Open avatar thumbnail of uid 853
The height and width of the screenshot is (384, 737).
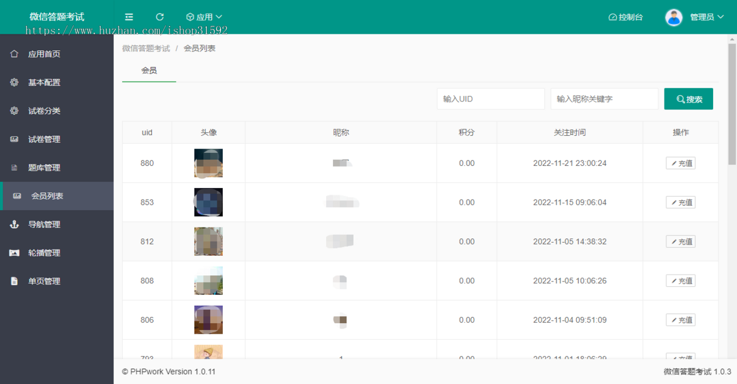point(208,202)
